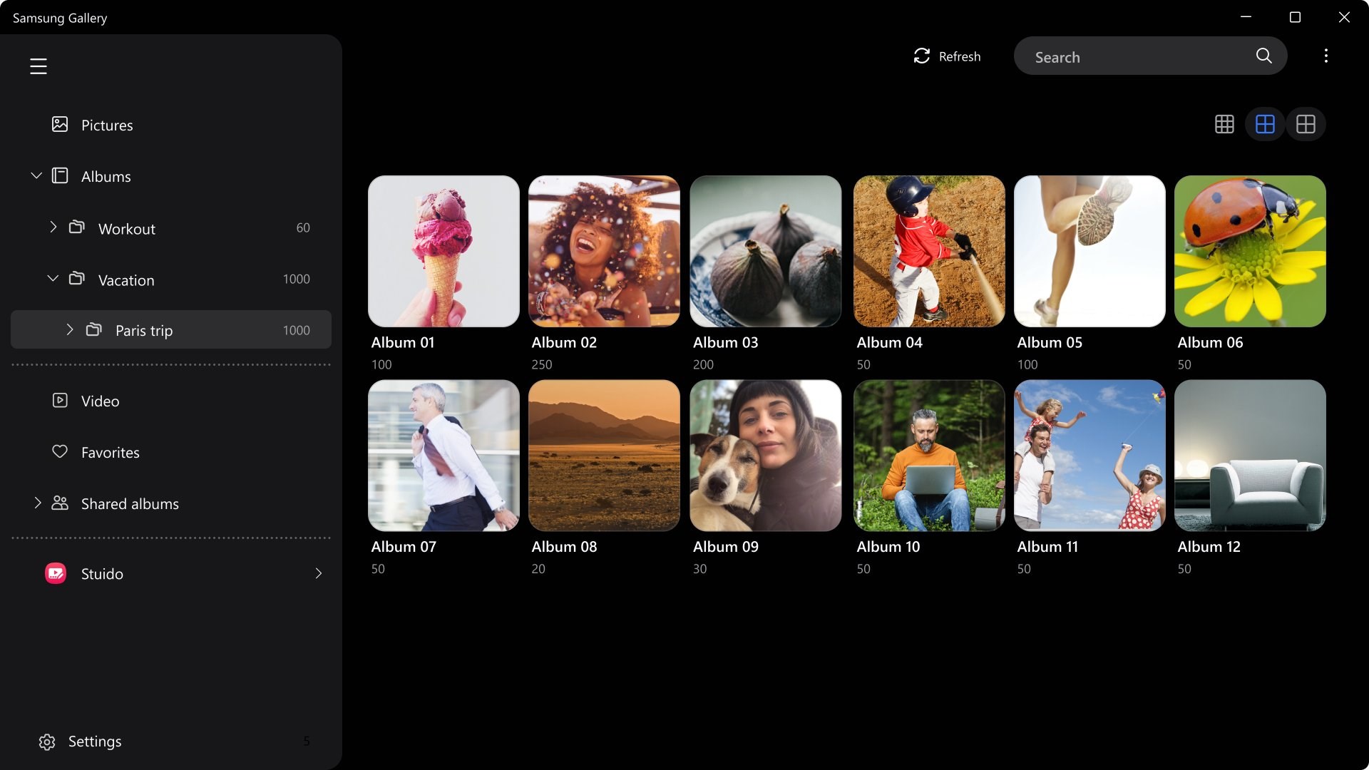This screenshot has height=770, width=1369.
Task: Click inside the Search field
Action: (1150, 56)
